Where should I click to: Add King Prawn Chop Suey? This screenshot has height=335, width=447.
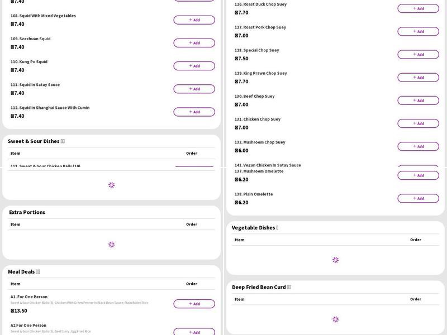pyautogui.click(x=418, y=77)
